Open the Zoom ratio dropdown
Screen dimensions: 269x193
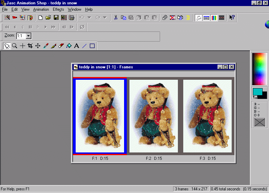point(28,36)
